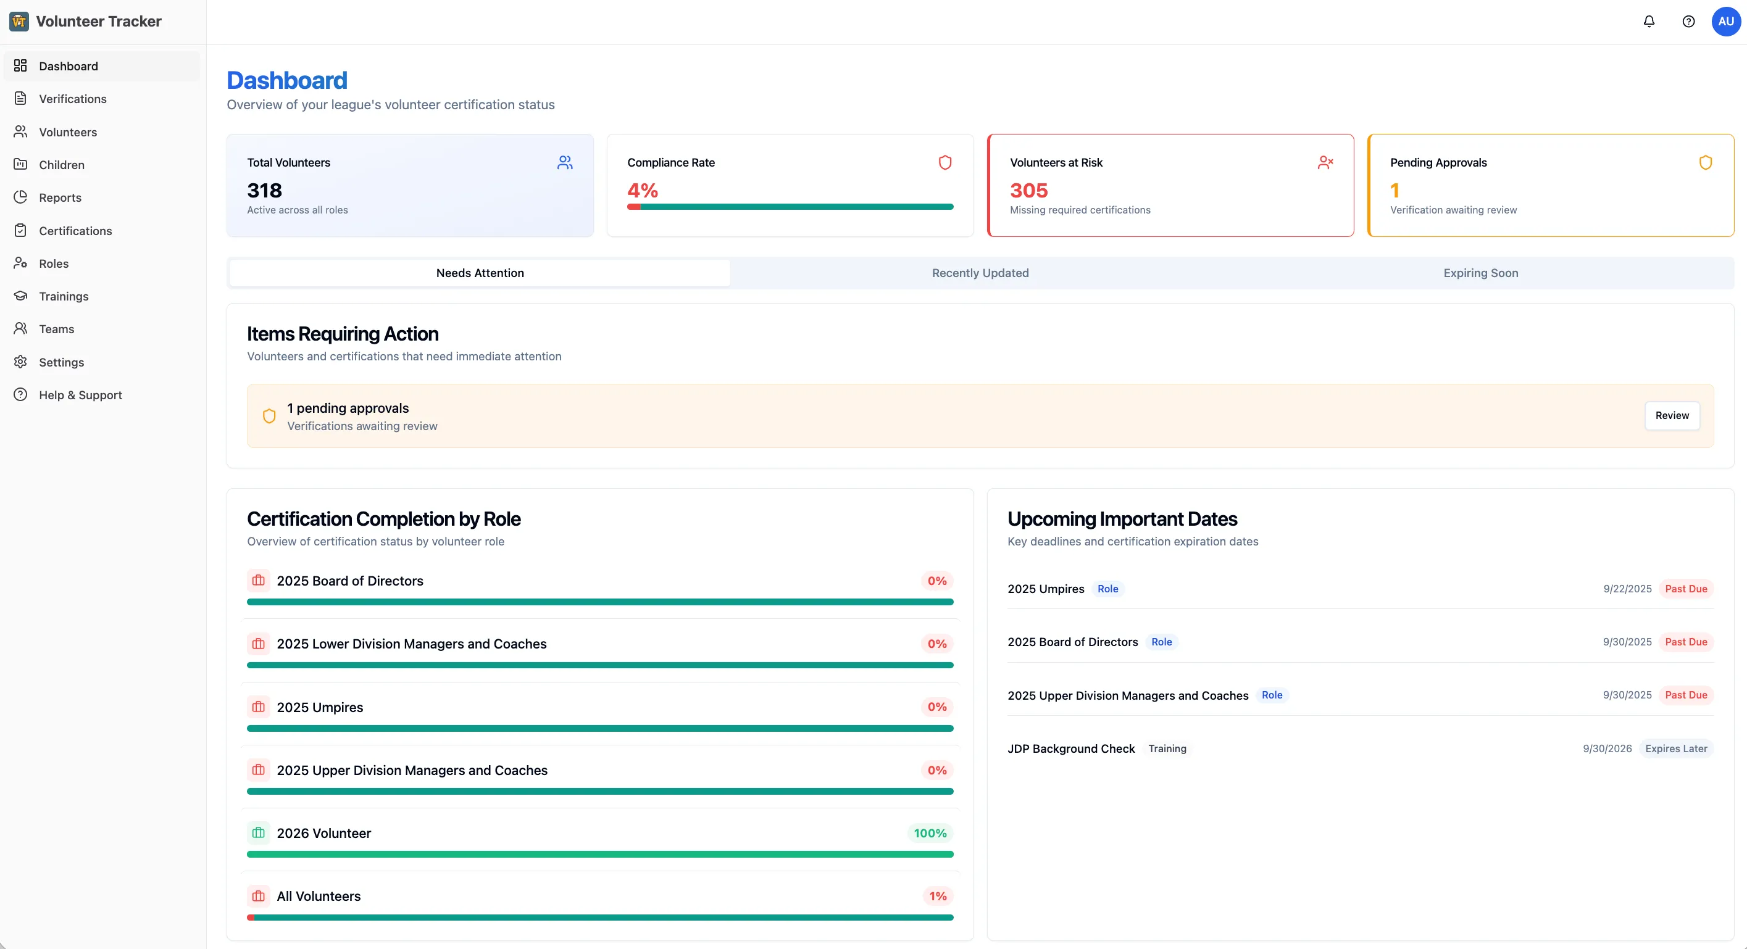Click the briefcase icon beside 2026 Volunteer
This screenshot has width=1747, height=949.
259,833
